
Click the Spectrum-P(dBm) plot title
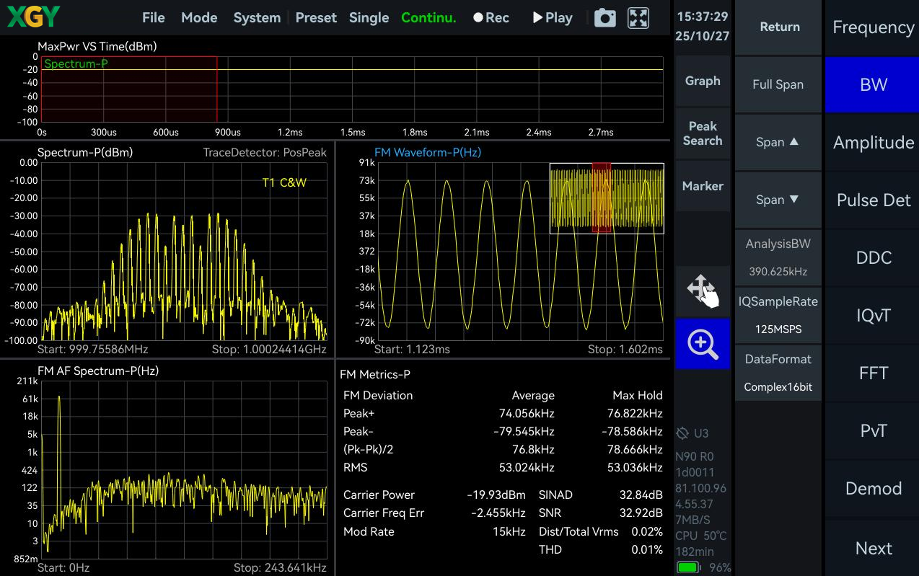click(x=85, y=152)
